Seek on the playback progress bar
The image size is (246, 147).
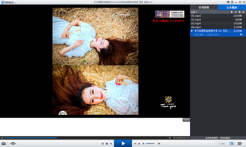coord(86,138)
